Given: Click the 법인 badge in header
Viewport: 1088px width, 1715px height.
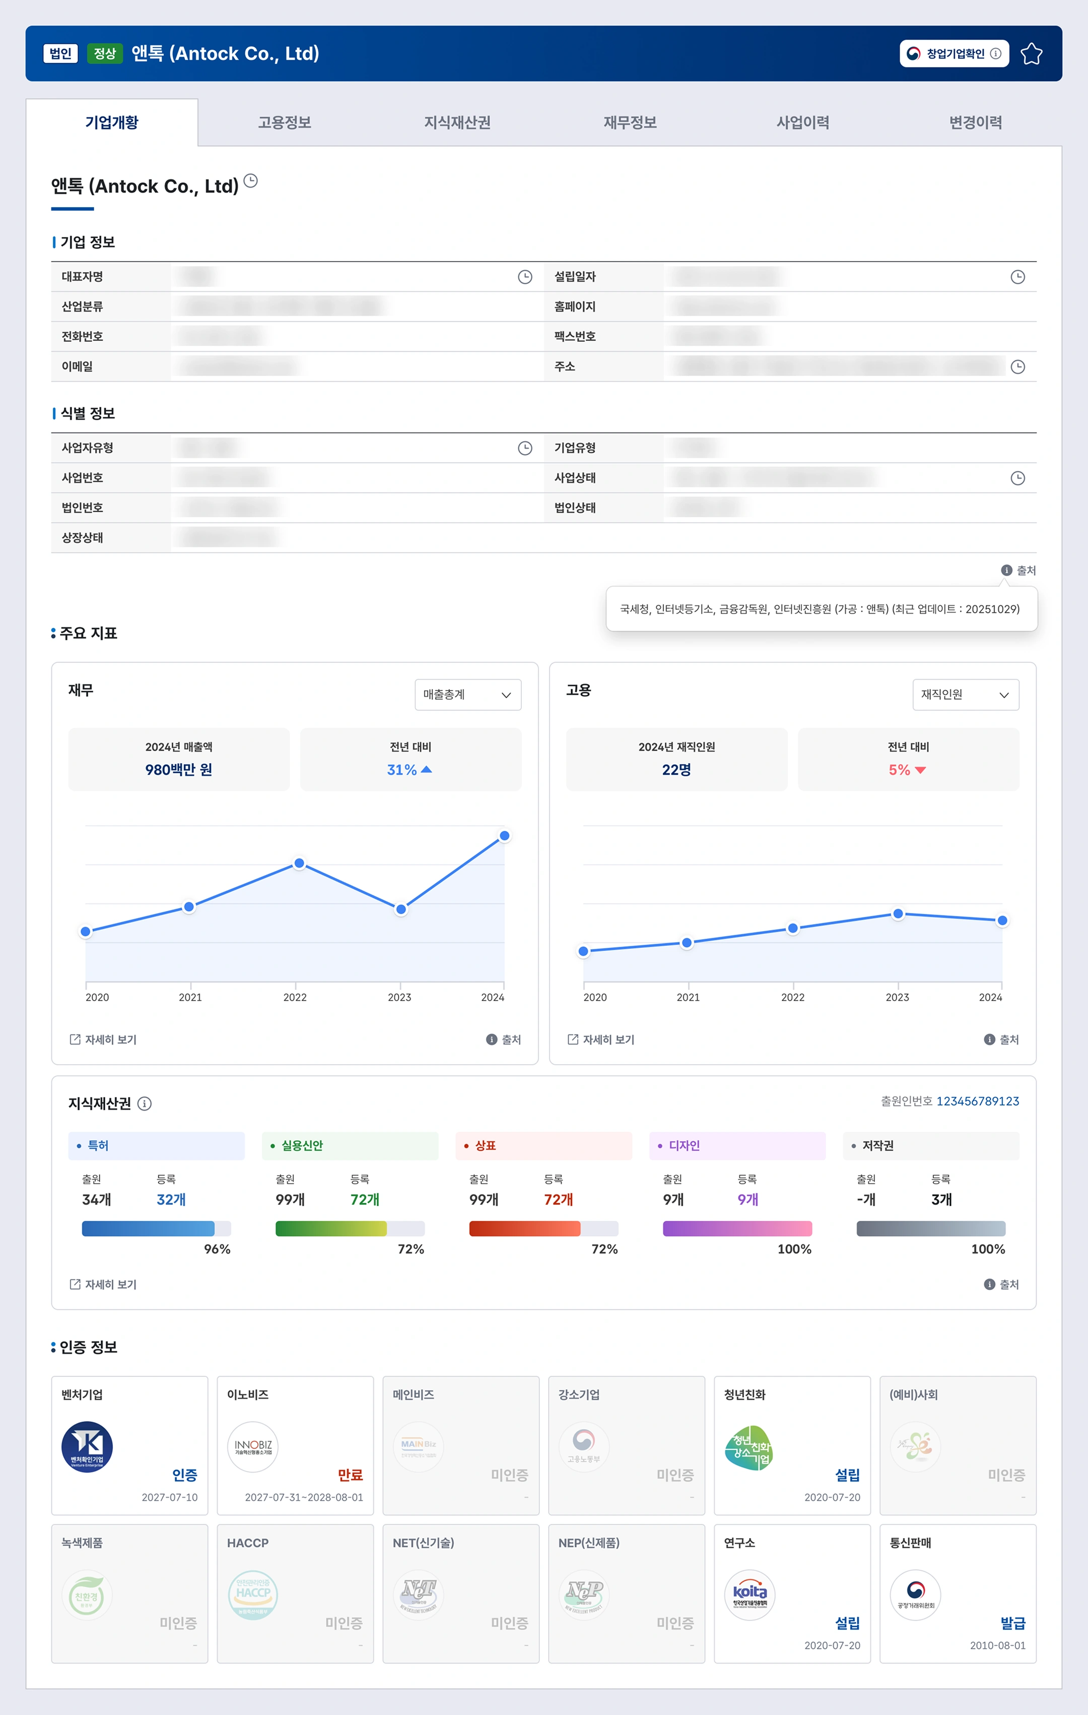Looking at the screenshot, I should [60, 53].
